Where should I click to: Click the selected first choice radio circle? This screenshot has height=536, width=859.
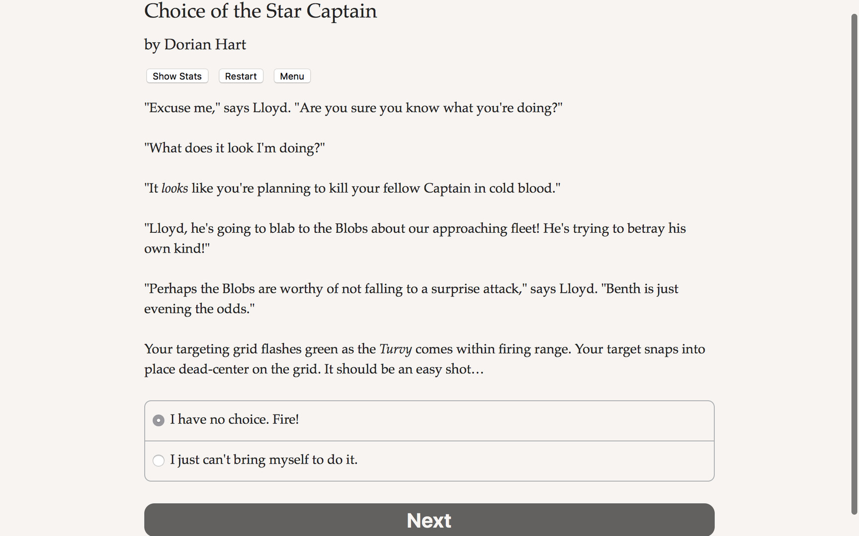tap(158, 420)
